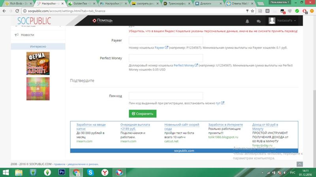Image resolution: width=316 pixels, height=177 pixels.
Task: Open Yandex browser taskbar icon
Action: click(104, 172)
